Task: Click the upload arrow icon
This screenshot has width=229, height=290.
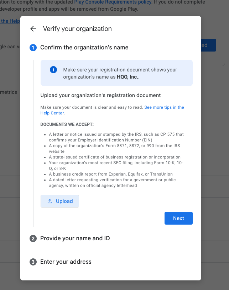Action: [x=50, y=201]
